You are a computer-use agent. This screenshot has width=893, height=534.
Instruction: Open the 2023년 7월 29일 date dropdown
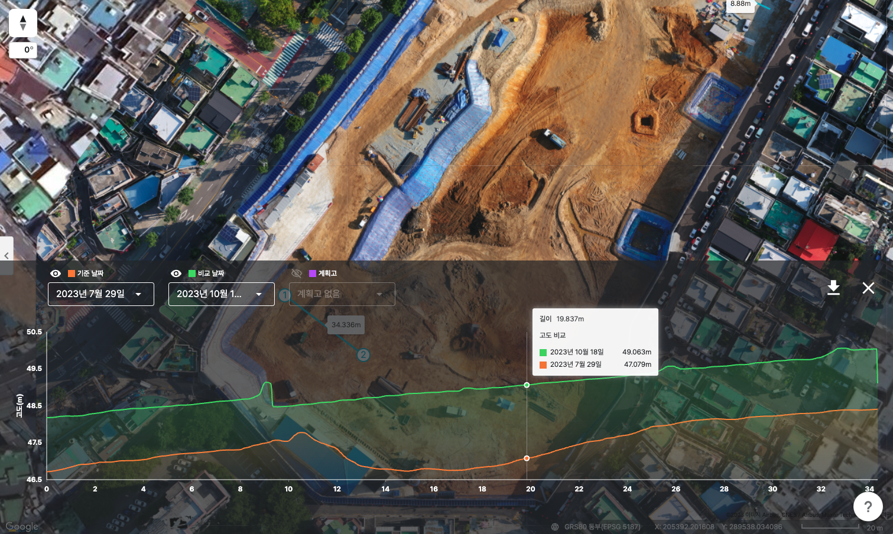pyautogui.click(x=100, y=294)
